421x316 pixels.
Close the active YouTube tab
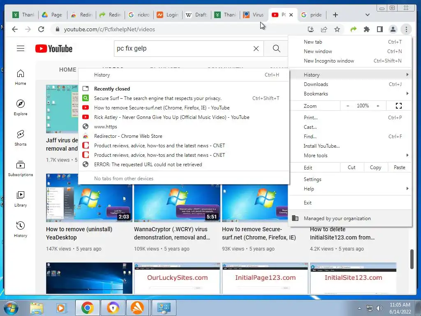pos(291,15)
